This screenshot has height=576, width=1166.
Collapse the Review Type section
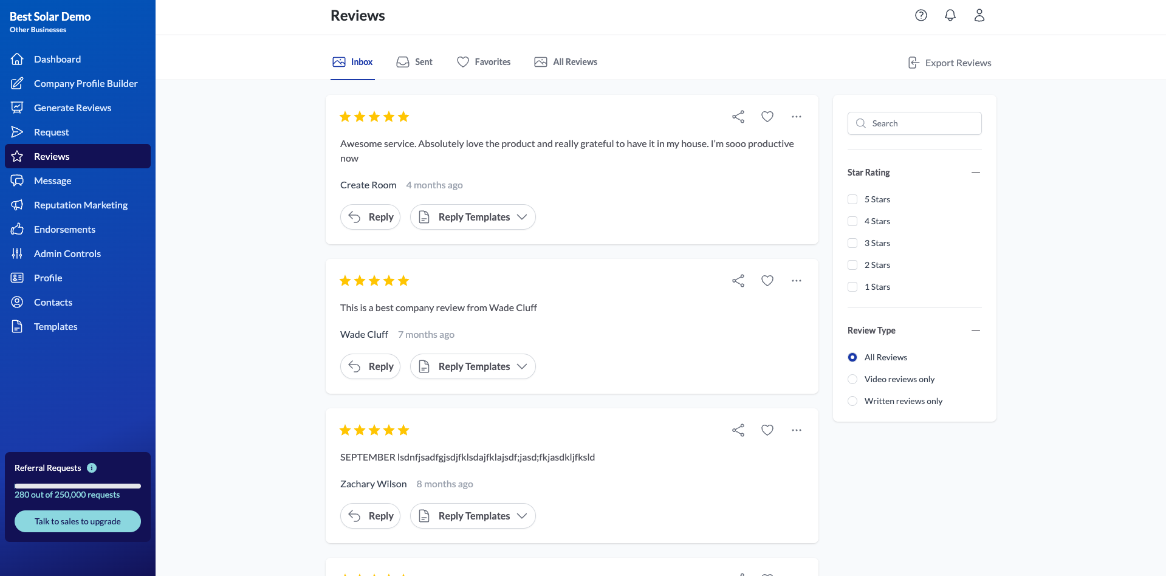click(976, 331)
